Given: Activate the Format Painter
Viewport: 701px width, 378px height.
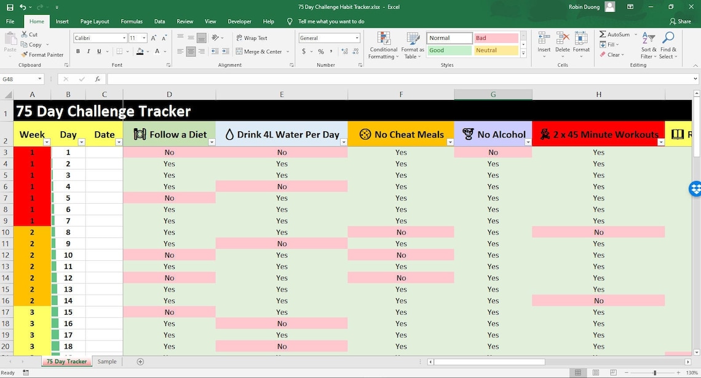Looking at the screenshot, I should click(x=42, y=55).
